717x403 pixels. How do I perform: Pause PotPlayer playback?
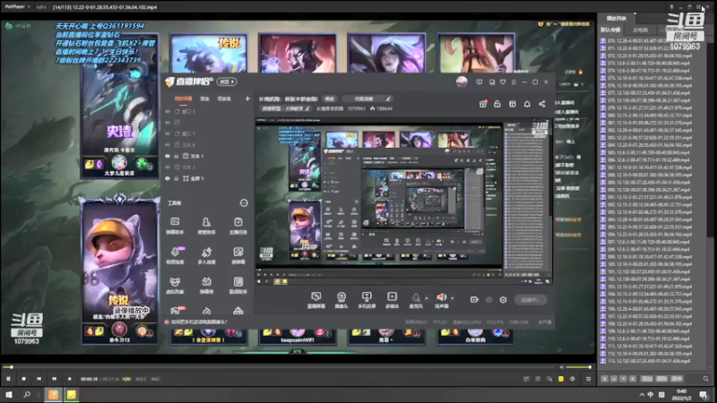pos(8,379)
